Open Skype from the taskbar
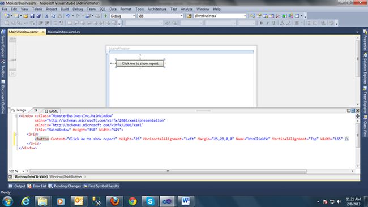The height and width of the screenshot is (207, 368). click(x=149, y=201)
